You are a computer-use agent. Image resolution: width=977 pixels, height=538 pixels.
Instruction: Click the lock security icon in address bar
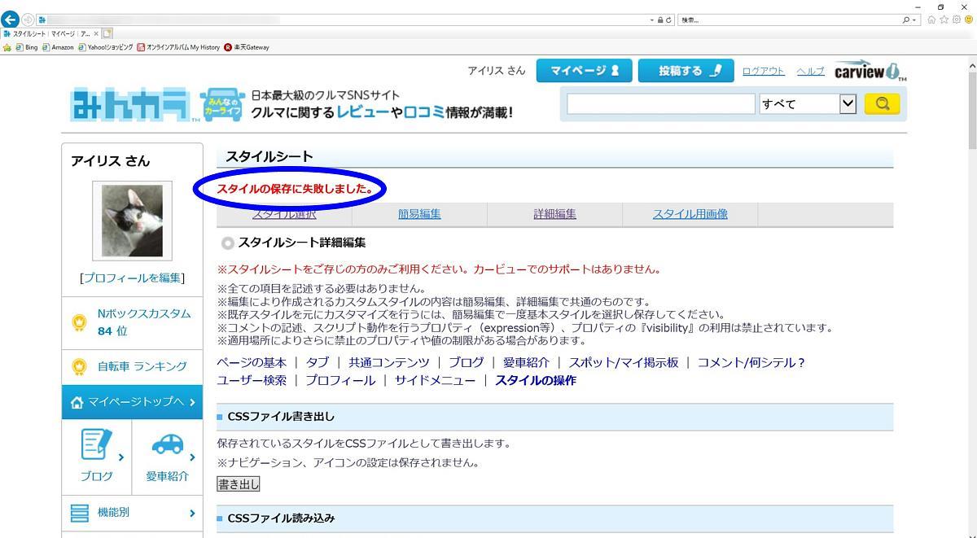click(660, 20)
